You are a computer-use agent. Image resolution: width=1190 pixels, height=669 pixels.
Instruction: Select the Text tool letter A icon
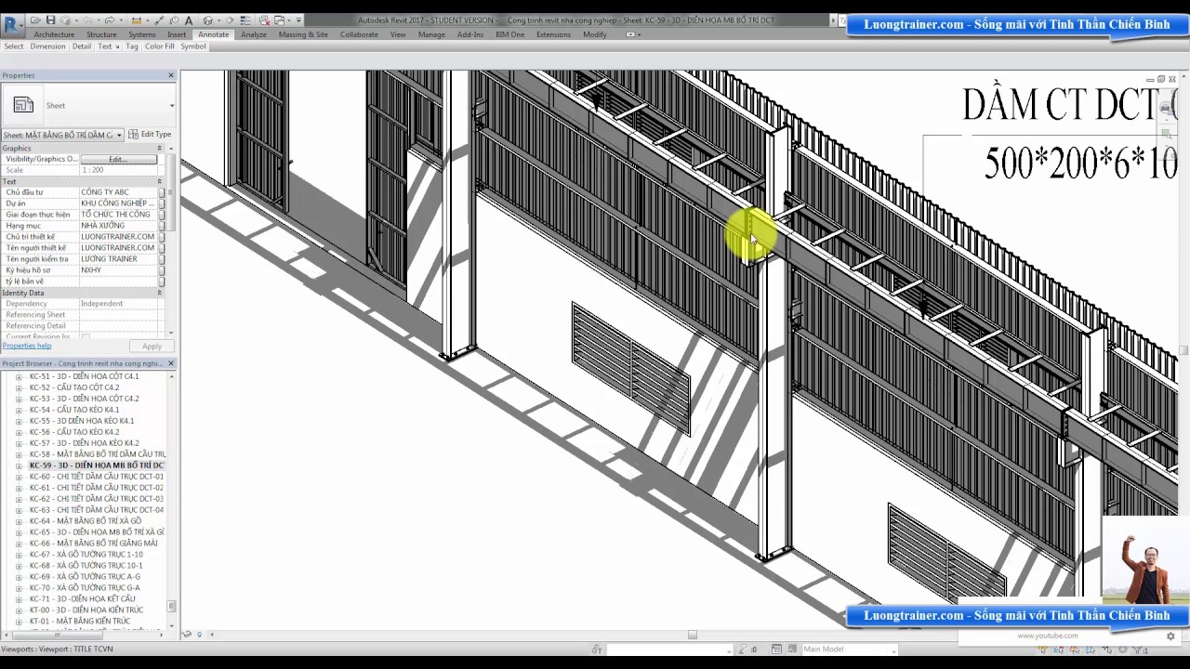click(x=189, y=20)
